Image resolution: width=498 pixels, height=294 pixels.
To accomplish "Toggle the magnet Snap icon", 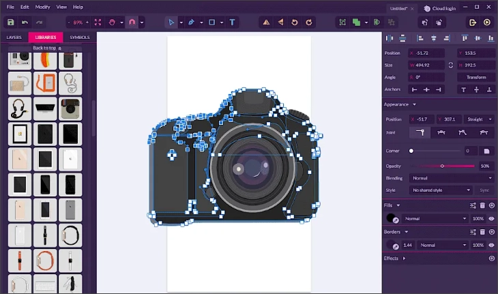I will (x=132, y=23).
